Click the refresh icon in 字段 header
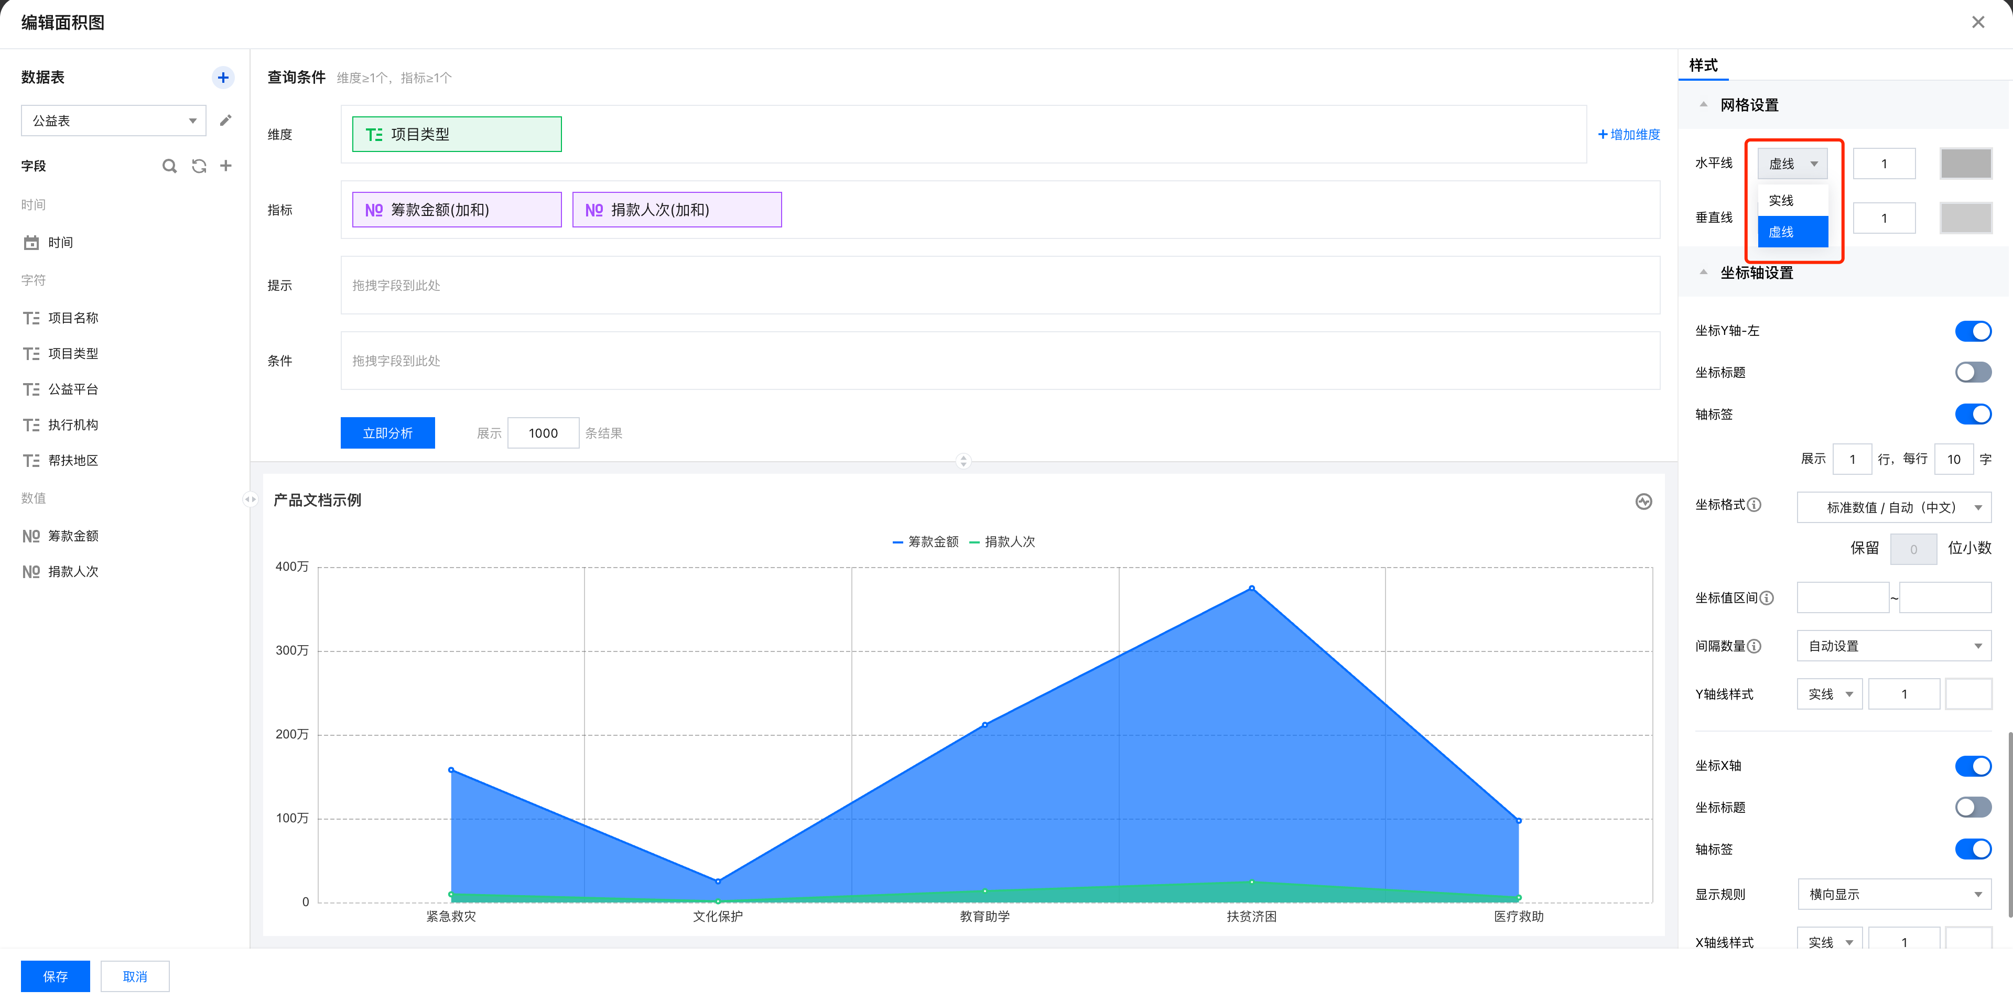Screen dimensions: 2013x1001 point(199,166)
